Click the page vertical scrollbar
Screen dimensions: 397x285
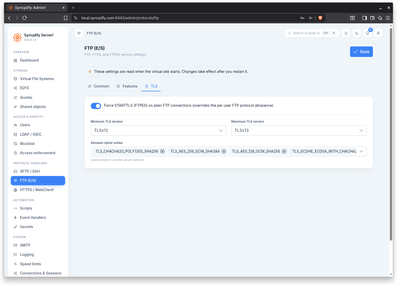pos(391,134)
